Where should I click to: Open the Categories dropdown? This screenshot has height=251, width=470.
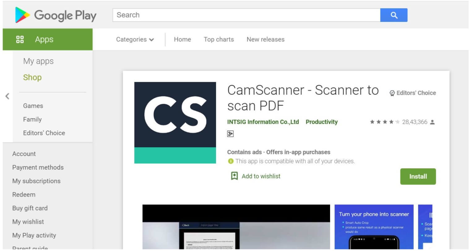pyautogui.click(x=135, y=39)
